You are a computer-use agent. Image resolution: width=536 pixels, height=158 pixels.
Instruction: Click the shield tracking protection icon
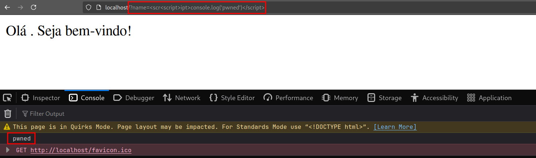[x=88, y=7]
